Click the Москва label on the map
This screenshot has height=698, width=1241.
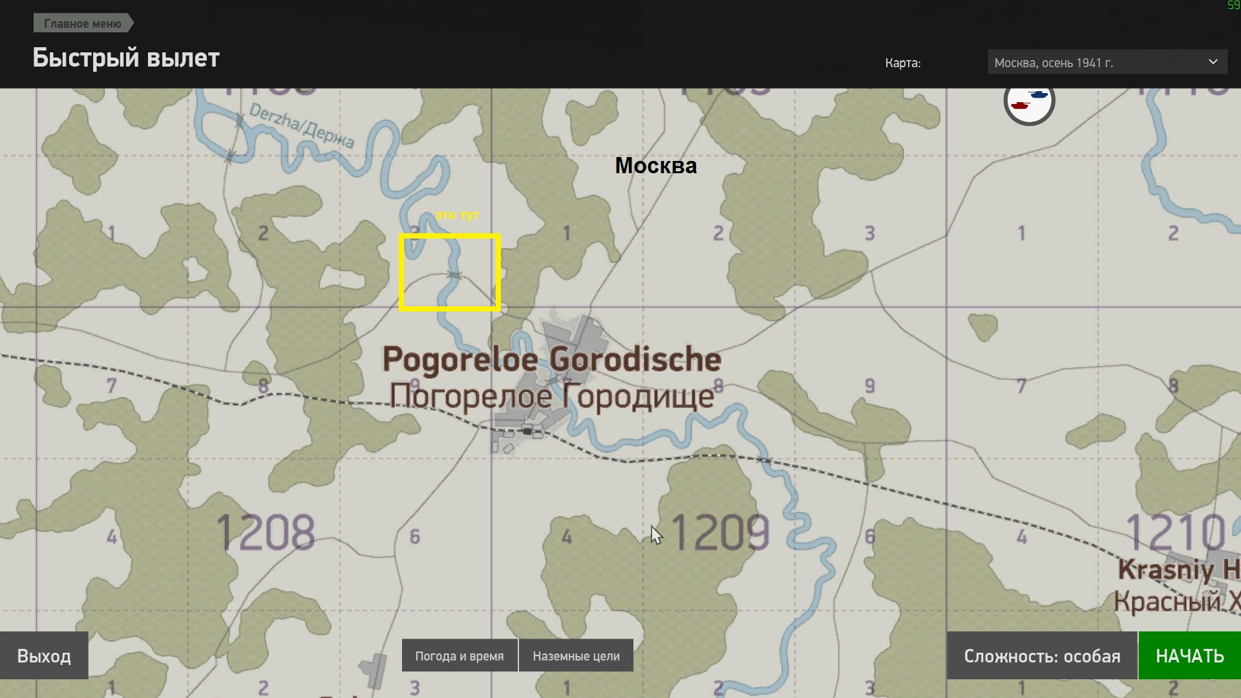655,165
